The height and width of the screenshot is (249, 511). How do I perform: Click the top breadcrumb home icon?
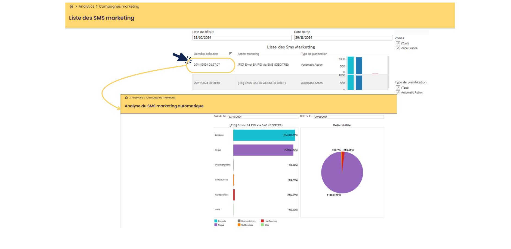pos(72,6)
